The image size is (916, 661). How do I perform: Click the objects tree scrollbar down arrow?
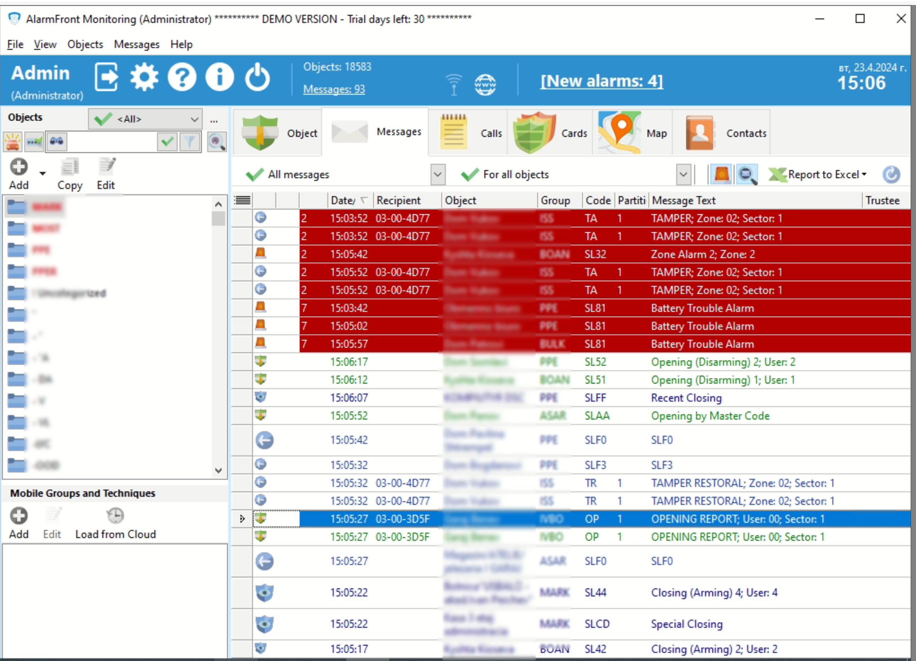click(x=219, y=471)
